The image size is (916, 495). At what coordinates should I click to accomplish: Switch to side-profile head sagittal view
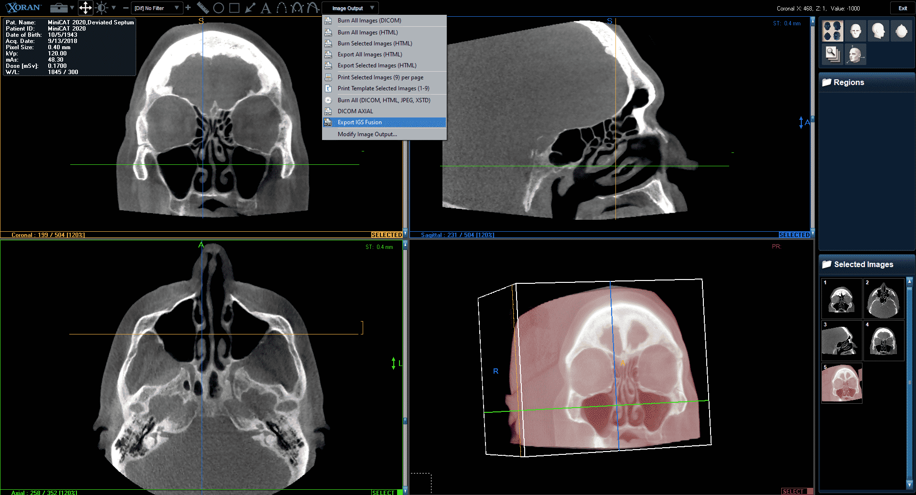click(878, 31)
